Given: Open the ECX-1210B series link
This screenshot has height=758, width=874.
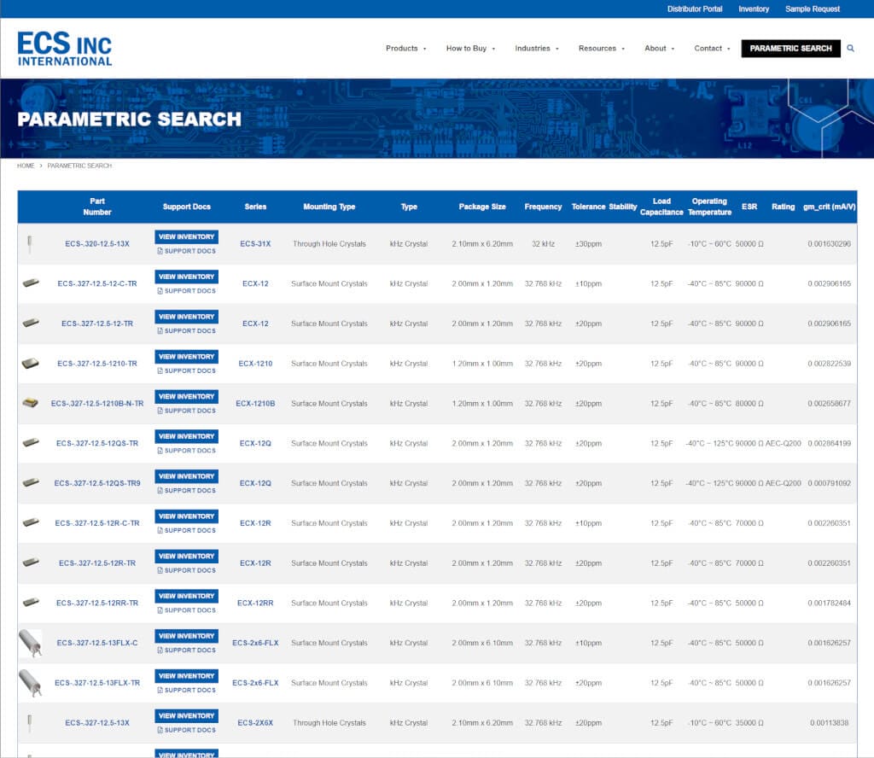Looking at the screenshot, I should [x=255, y=404].
